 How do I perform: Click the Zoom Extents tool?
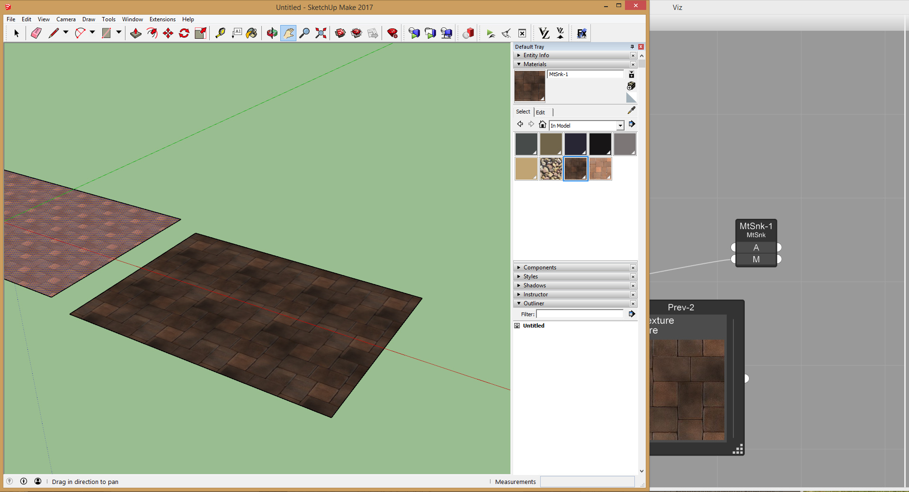(321, 33)
